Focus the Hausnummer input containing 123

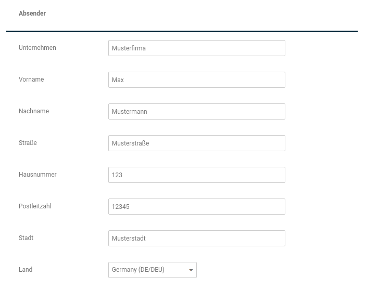click(196, 175)
